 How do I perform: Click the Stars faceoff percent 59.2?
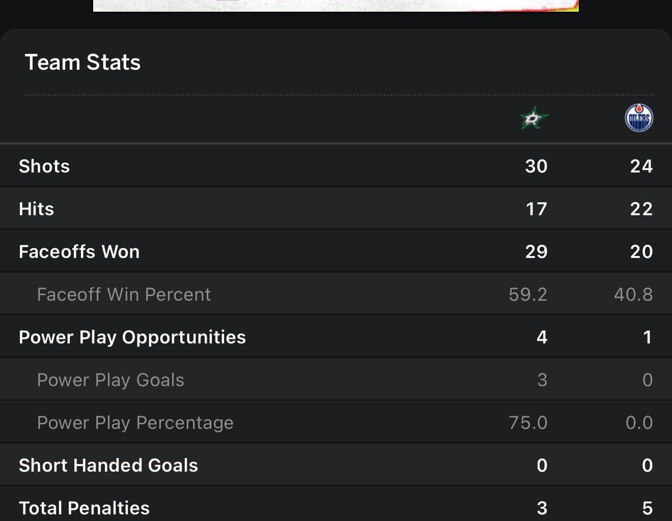tap(528, 295)
